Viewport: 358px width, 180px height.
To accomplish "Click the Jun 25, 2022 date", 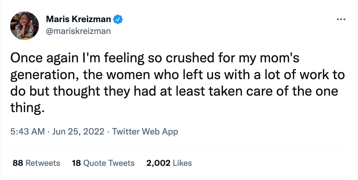I will (77, 132).
